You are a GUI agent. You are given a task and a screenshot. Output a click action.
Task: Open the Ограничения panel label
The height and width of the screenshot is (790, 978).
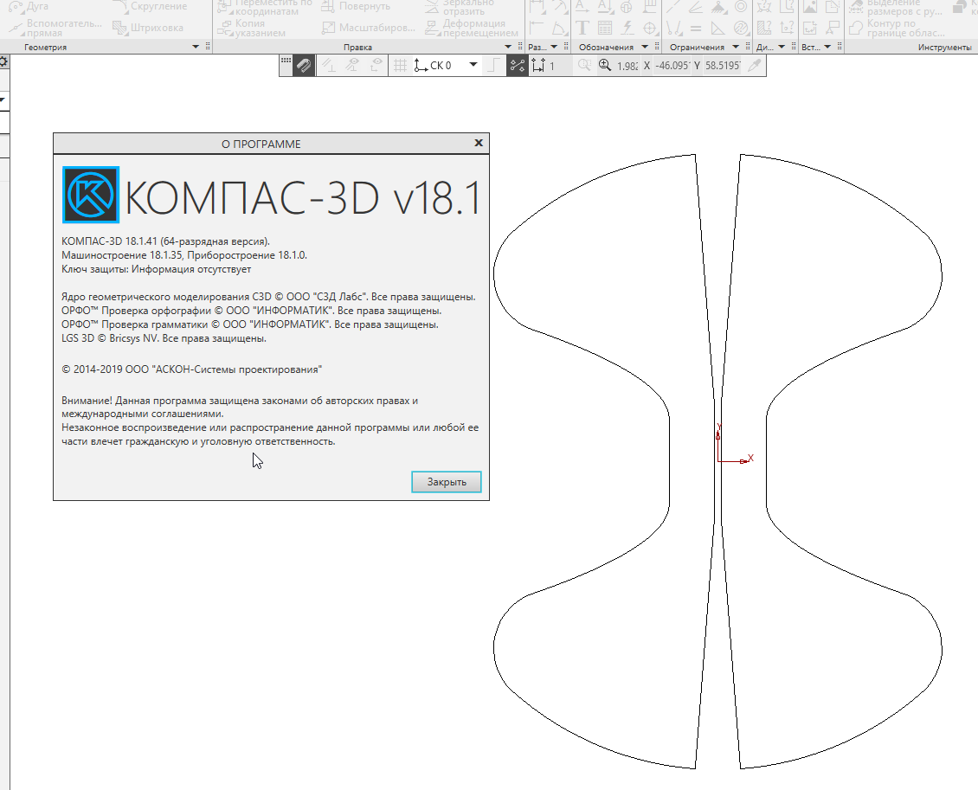click(x=697, y=48)
